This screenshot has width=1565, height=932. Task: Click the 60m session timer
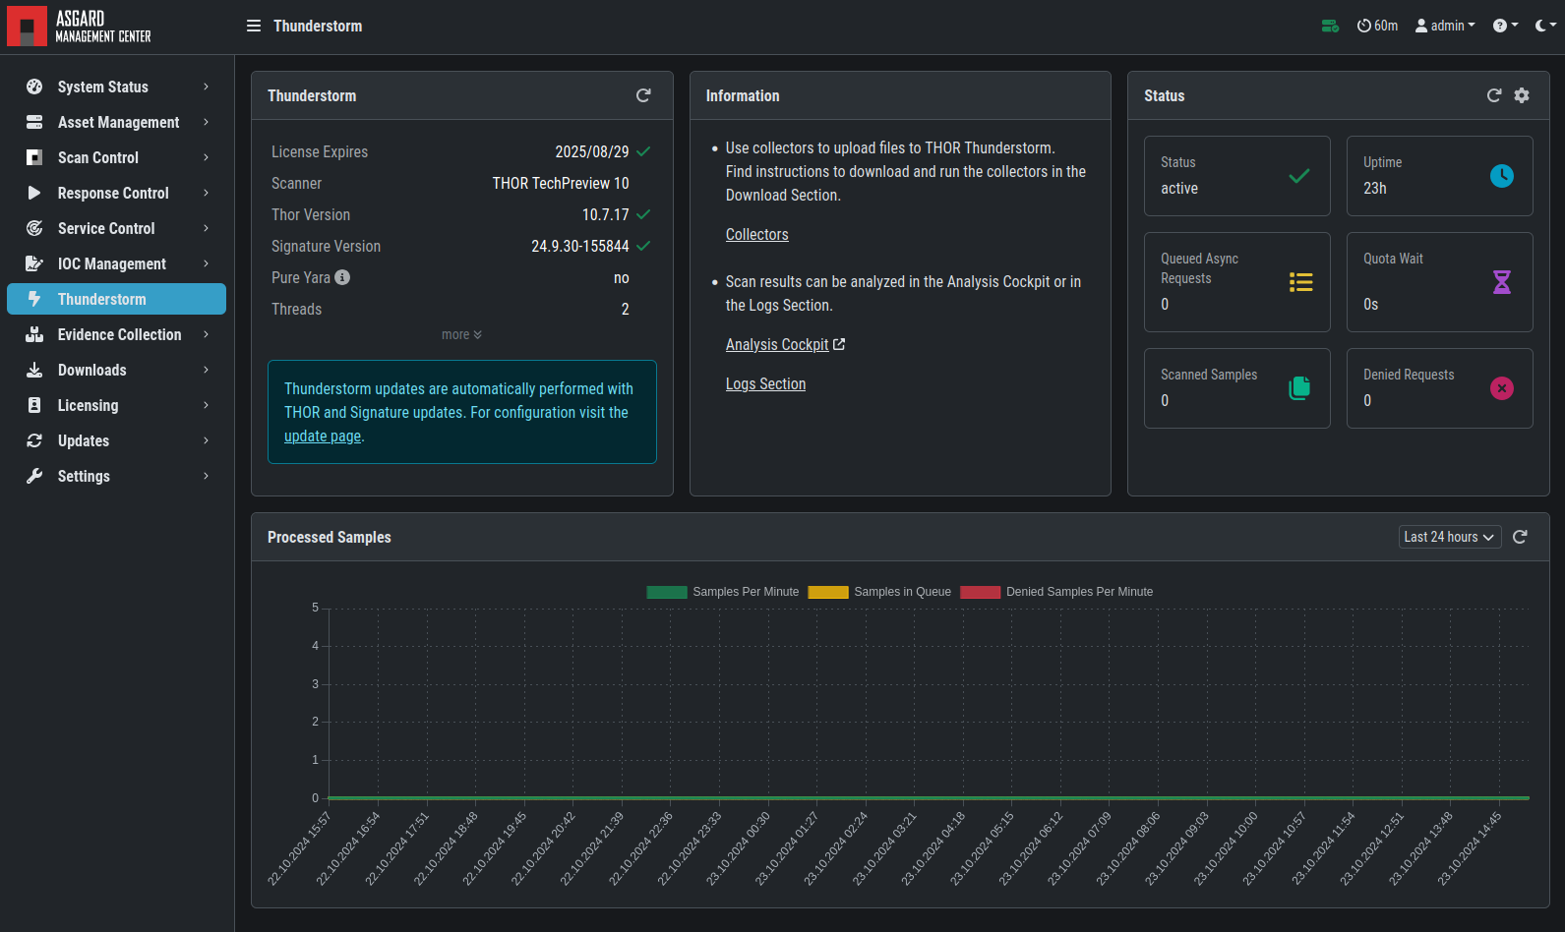(x=1377, y=26)
